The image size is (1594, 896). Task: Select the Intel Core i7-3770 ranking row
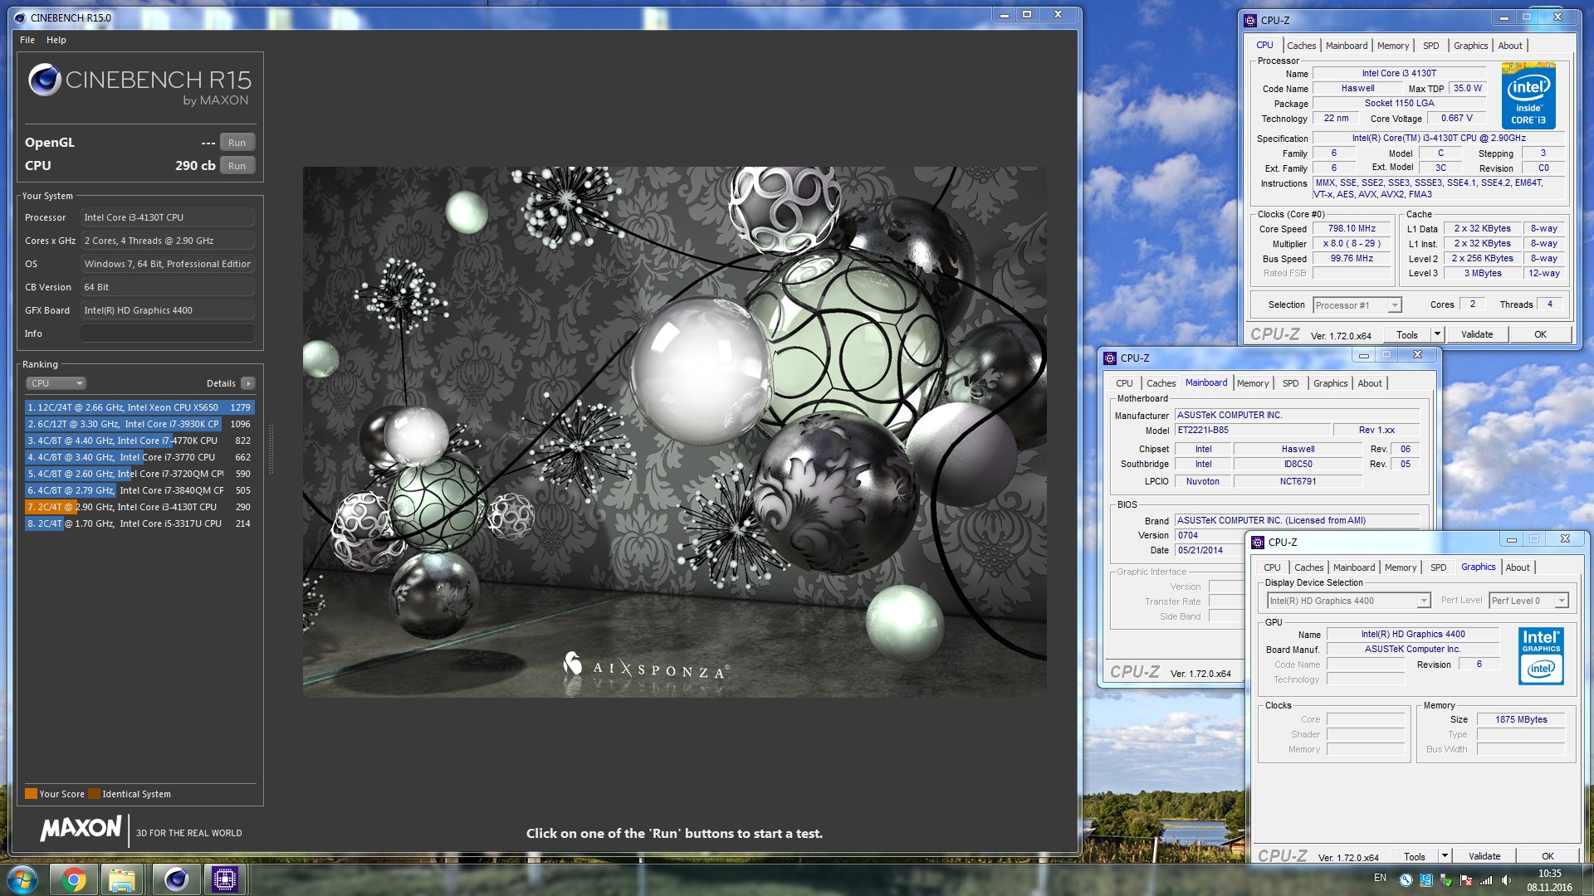tap(139, 457)
